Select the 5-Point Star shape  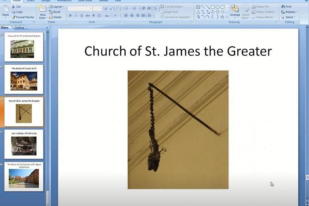click(223, 17)
